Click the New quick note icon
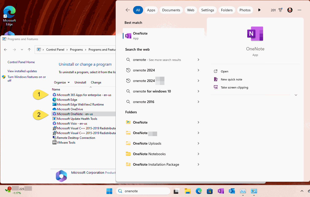Image resolution: width=310 pixels, height=197 pixels. [x=216, y=79]
